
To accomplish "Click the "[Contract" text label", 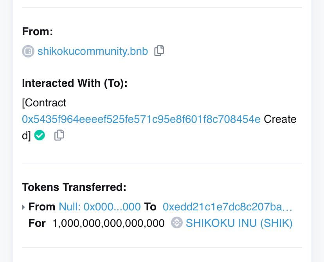I will (x=44, y=103).
